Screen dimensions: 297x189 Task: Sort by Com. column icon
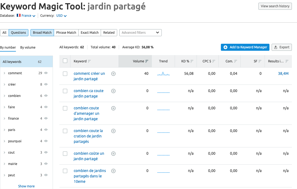236,61
